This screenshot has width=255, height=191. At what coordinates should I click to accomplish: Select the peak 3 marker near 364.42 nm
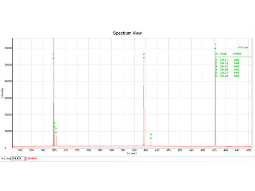(53, 58)
